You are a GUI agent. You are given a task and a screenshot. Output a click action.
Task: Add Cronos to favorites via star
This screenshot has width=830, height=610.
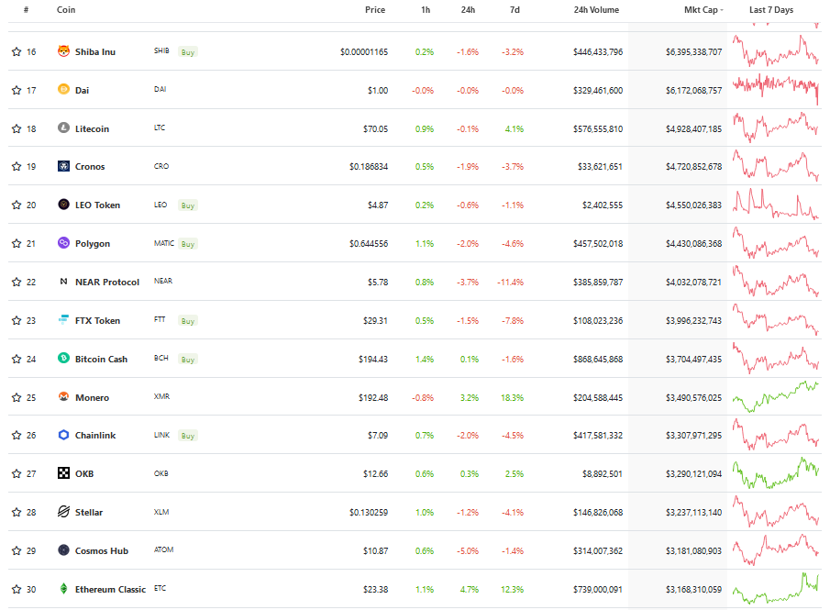click(x=17, y=166)
